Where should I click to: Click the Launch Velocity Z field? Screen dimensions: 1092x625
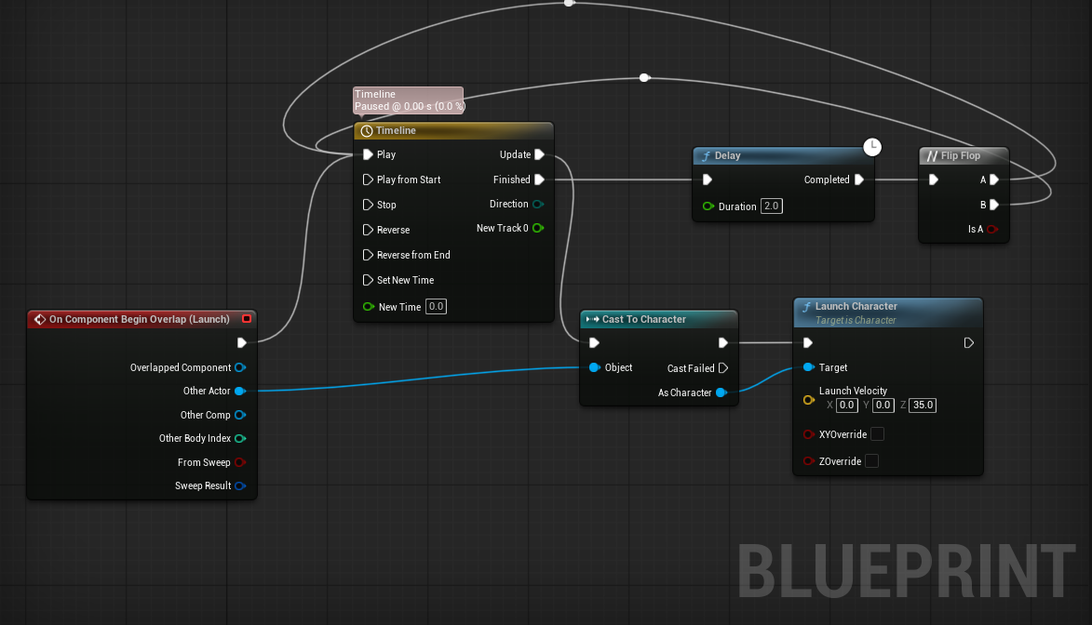point(923,406)
